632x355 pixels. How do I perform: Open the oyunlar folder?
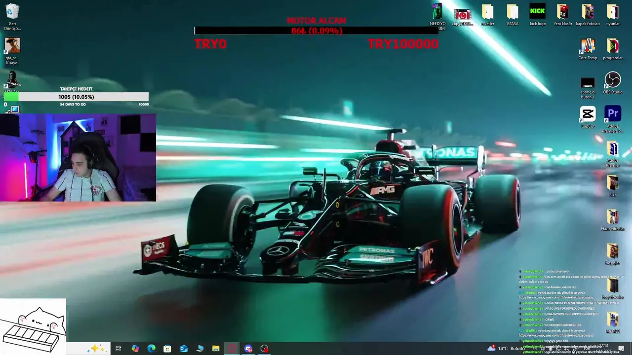[x=613, y=15]
